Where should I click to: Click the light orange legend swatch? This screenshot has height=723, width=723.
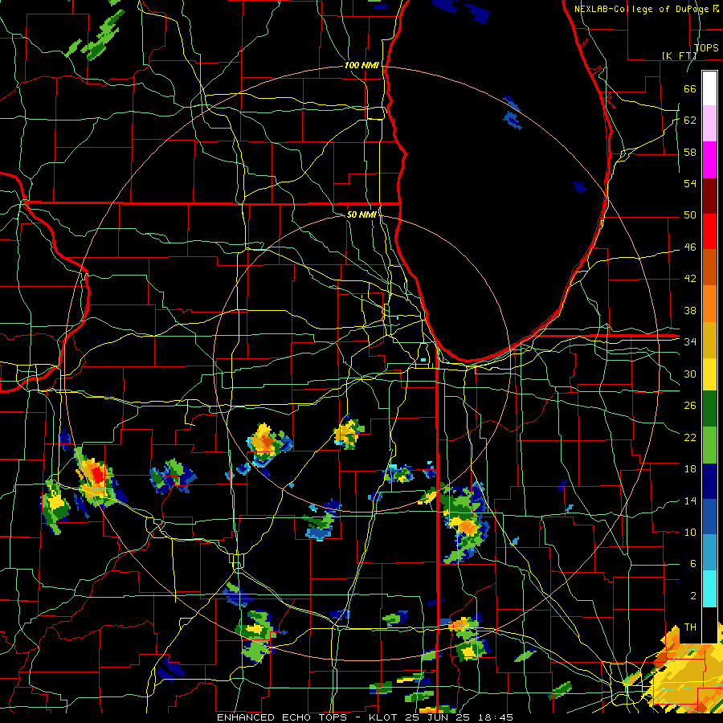pos(709,304)
